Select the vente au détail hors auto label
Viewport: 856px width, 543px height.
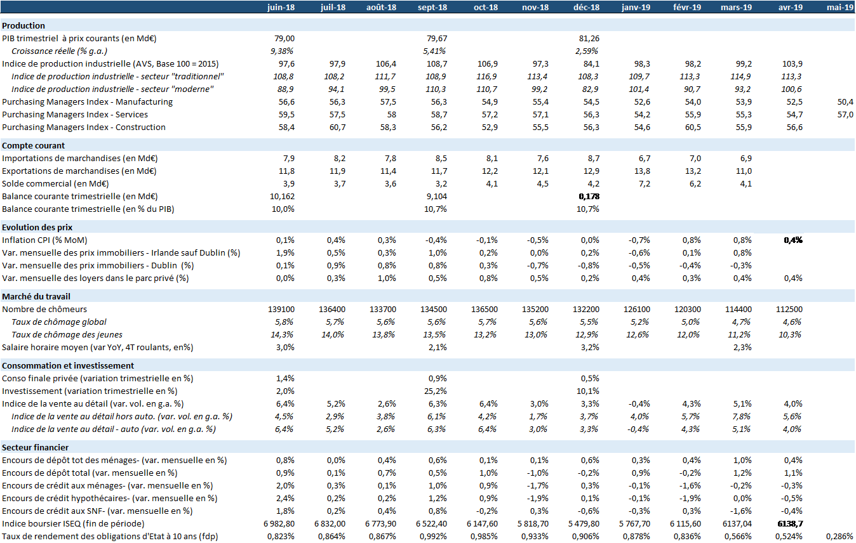122,417
